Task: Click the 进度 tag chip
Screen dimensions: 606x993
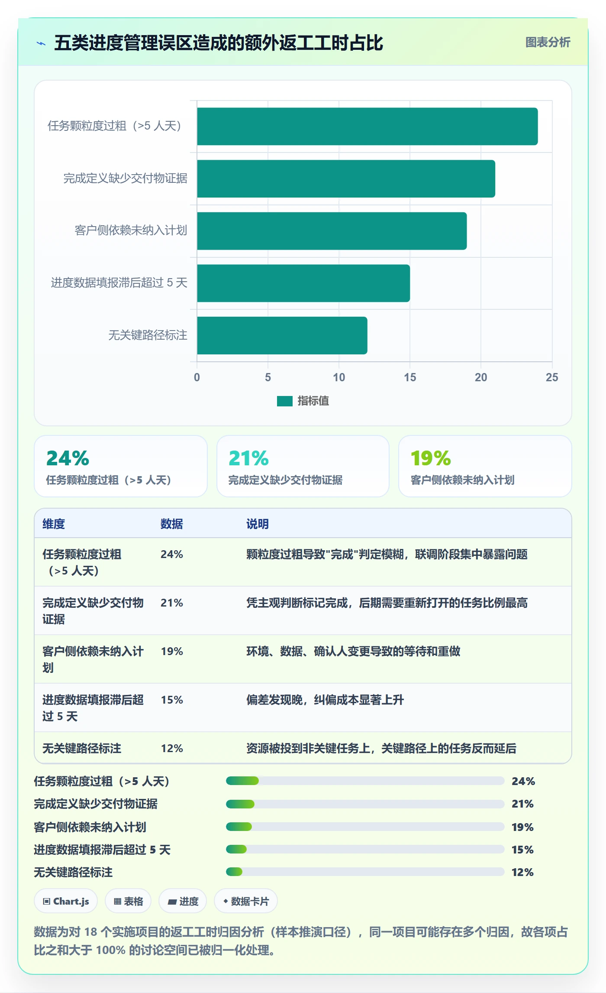Action: click(183, 901)
